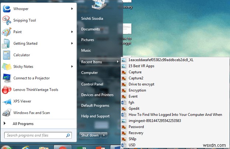Open recent item Encryption

click(137, 91)
